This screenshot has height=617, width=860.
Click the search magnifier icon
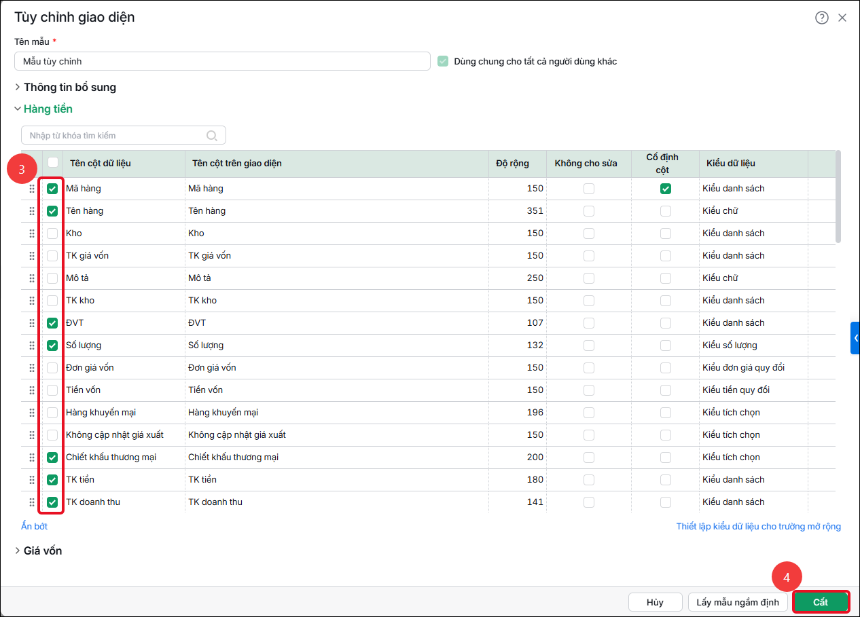coord(213,135)
